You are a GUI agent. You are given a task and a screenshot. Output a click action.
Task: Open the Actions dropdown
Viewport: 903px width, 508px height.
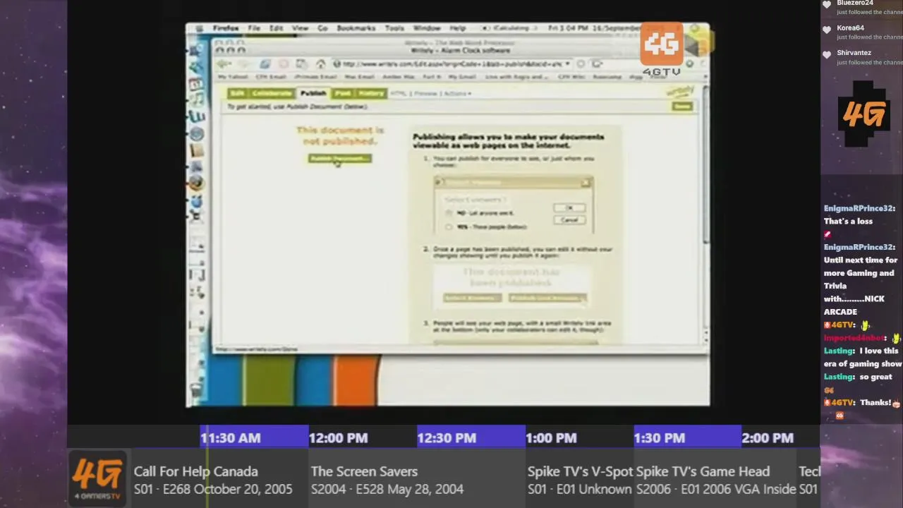click(x=457, y=93)
